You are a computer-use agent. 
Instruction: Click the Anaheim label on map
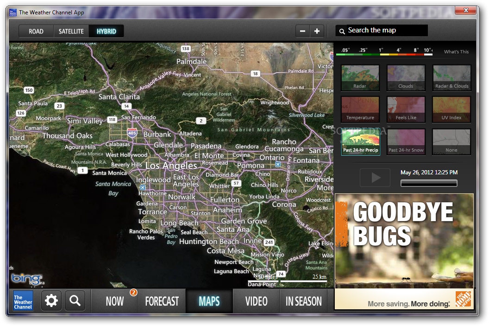click(x=227, y=210)
